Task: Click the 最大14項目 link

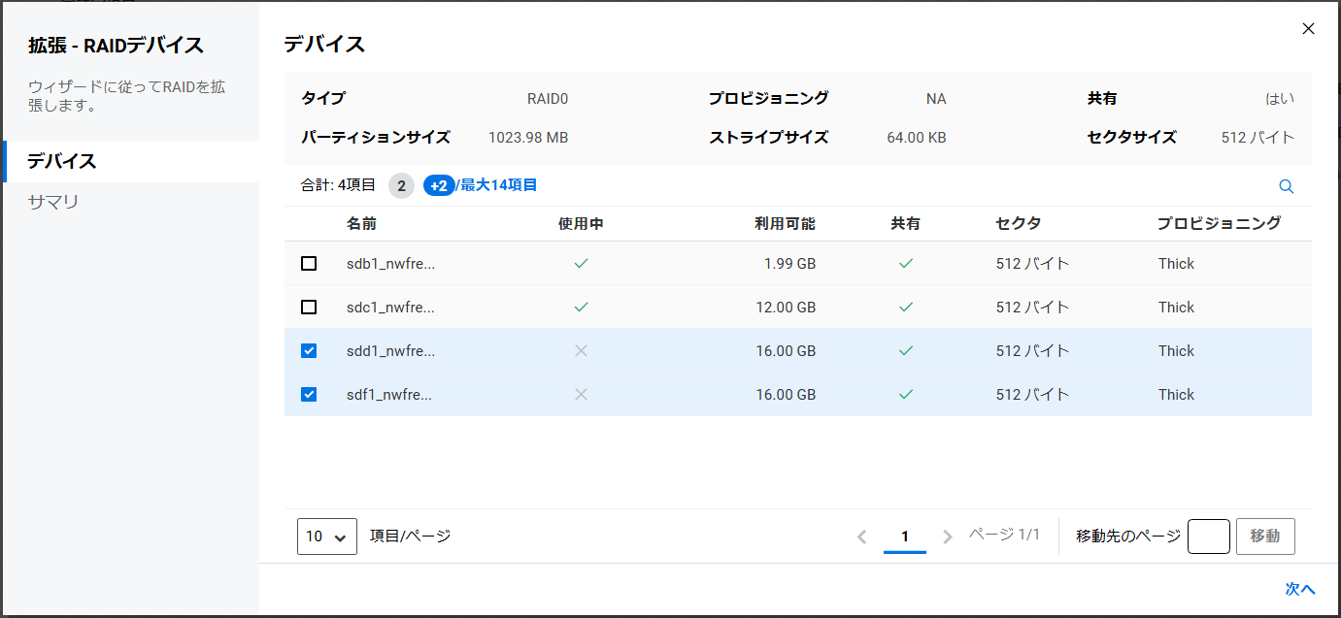Action: 498,185
